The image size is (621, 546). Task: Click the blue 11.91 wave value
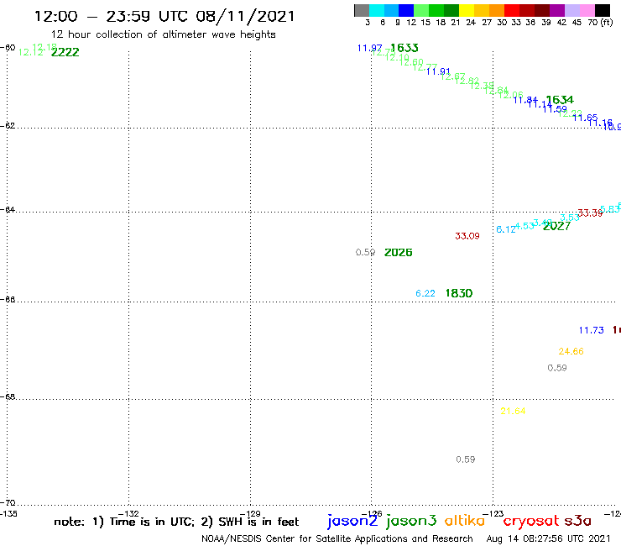pyautogui.click(x=437, y=71)
